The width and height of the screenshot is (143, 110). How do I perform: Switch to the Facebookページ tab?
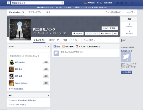pos(17,12)
